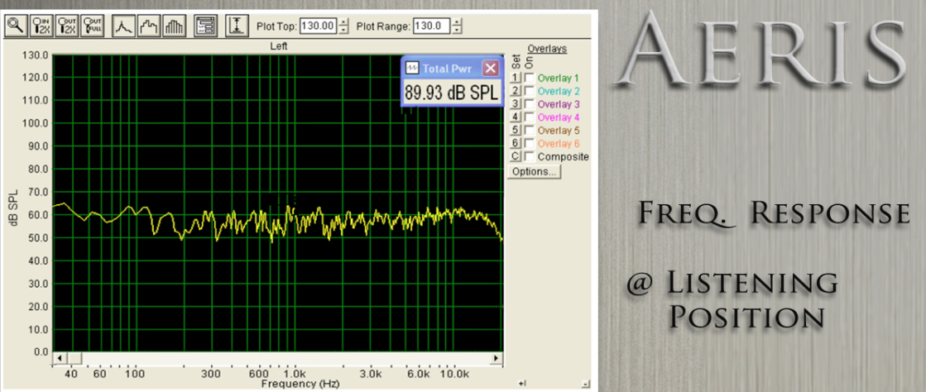Screen dimensions: 926x392
Task: Enable the Overlay 1 checkbox
Action: pos(530,78)
